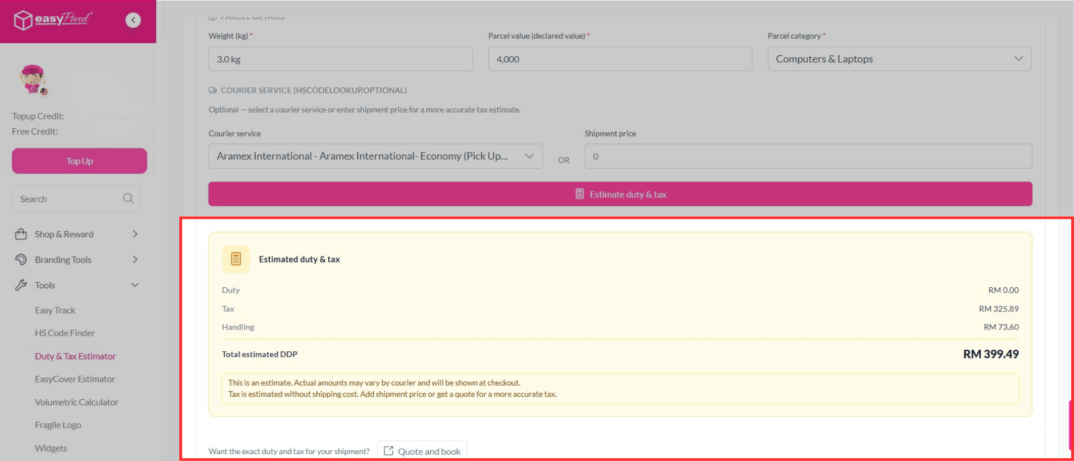Image resolution: width=1074 pixels, height=461 pixels.
Task: Open HS Code Finder from sidebar
Action: pyautogui.click(x=65, y=333)
